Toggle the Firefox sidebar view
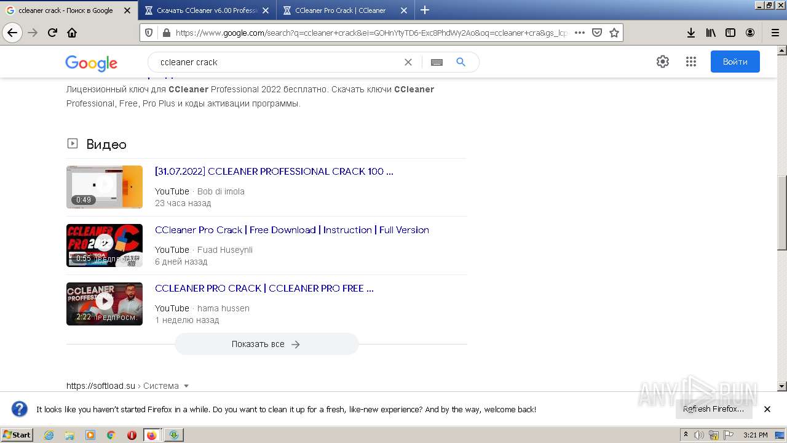 pos(730,33)
